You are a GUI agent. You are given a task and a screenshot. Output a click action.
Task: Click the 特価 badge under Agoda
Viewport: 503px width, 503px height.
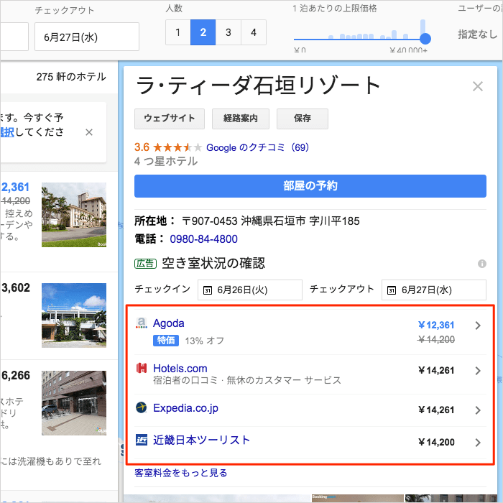166,341
